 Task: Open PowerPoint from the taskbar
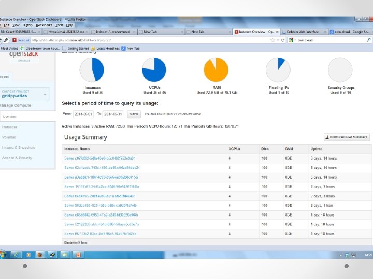pyautogui.click(x=78, y=255)
